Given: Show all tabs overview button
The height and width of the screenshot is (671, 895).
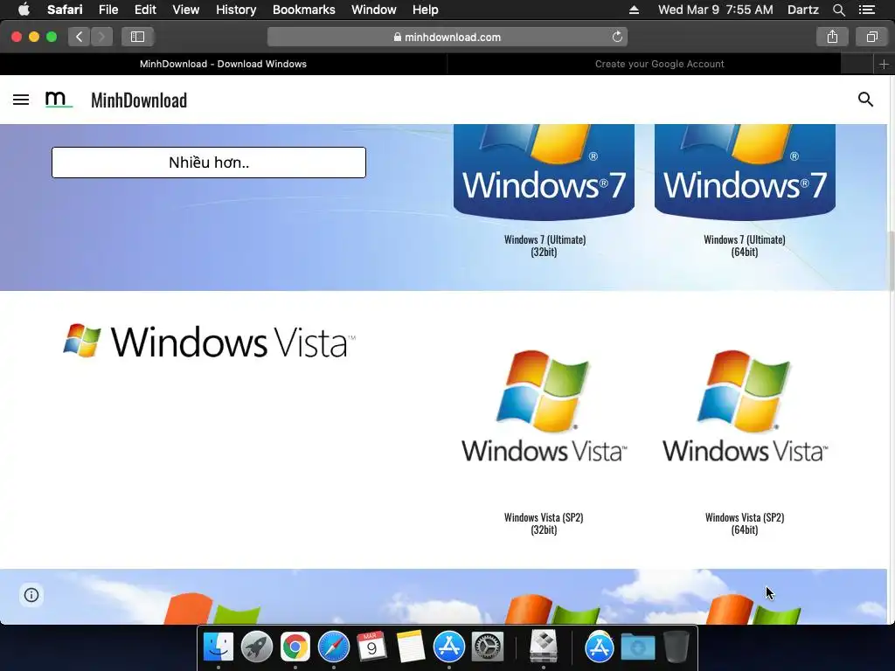Looking at the screenshot, I should [x=871, y=37].
